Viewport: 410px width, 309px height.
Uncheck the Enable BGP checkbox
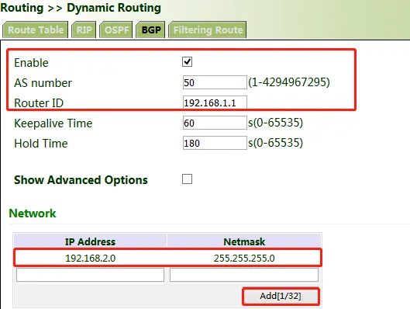188,62
